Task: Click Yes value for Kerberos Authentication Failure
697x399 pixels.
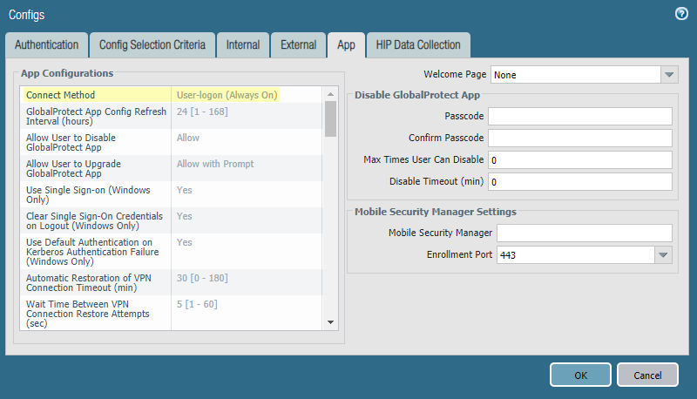Action: click(x=185, y=242)
